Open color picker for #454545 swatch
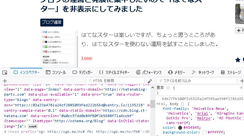The image size is (244, 136). click(180, 128)
